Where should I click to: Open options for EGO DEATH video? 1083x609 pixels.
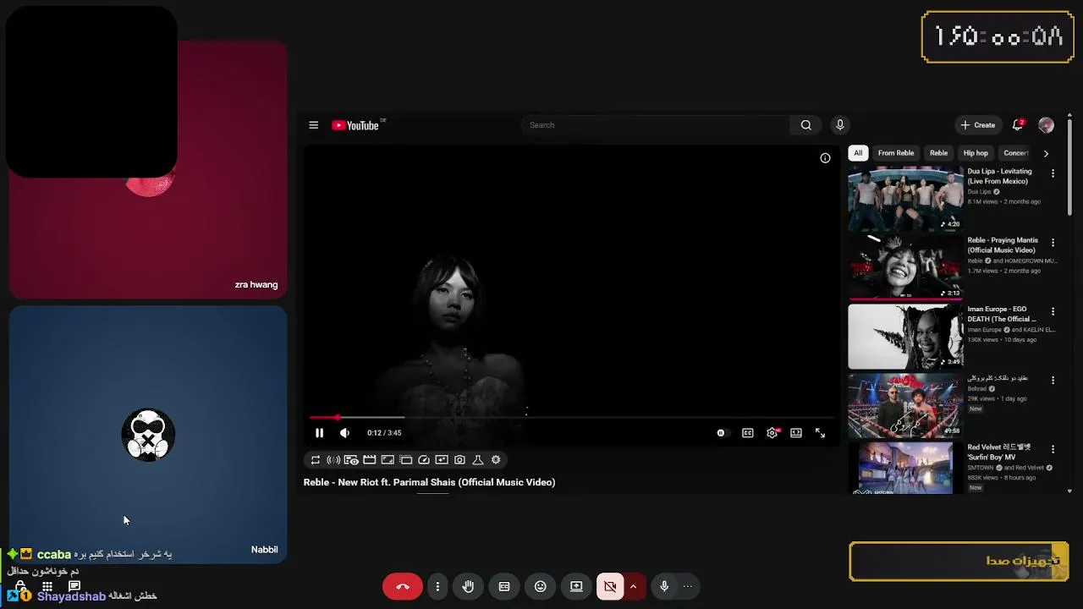[1053, 311]
